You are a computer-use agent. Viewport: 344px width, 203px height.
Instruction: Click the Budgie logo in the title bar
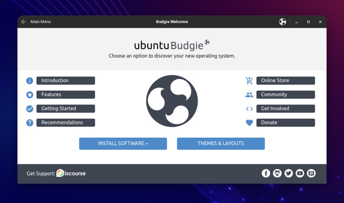tap(283, 22)
